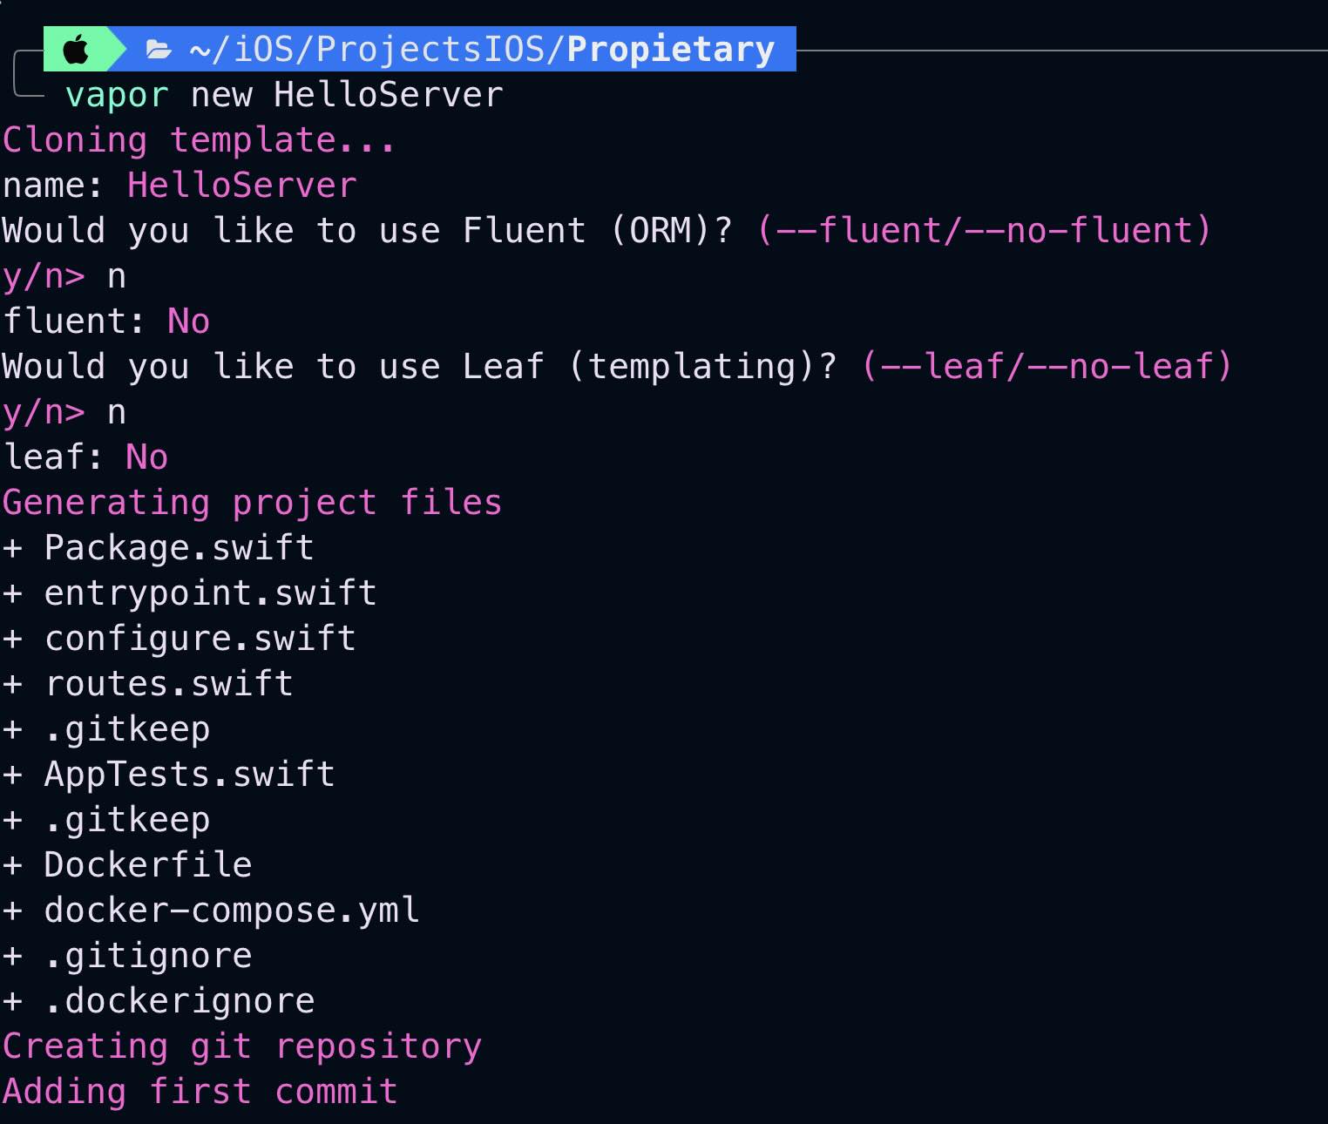
Task: Collapse the Cloning template output block
Action: (x=198, y=139)
